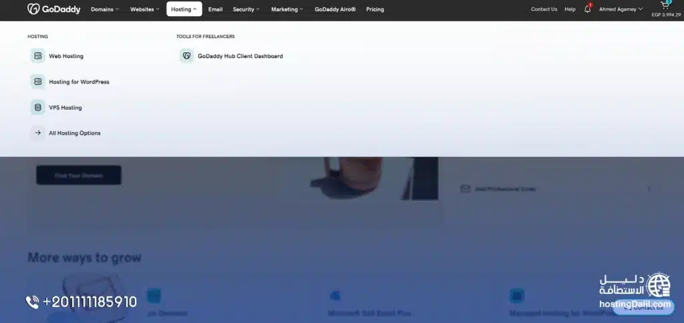Expand the Domains dropdown menu
684x323 pixels.
click(x=105, y=9)
